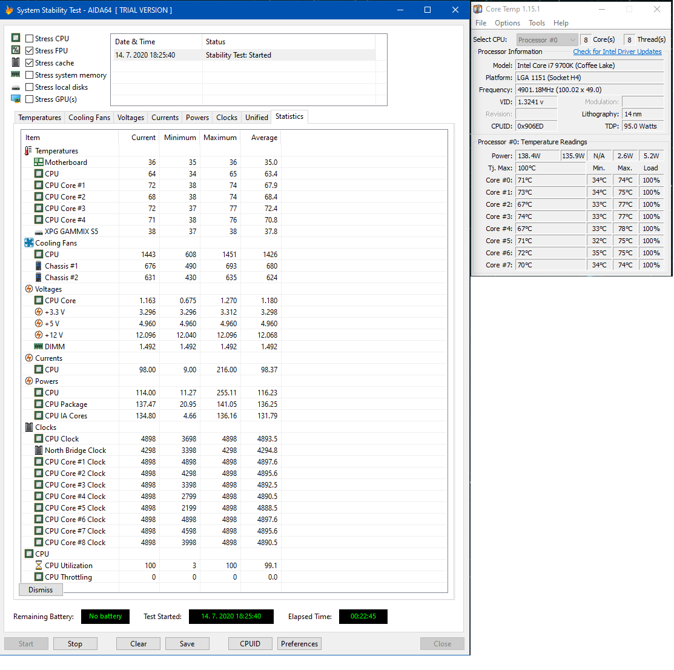Click the XPG GAMMIX S5 drive icon
Image resolution: width=674 pixels, height=670 pixels.
tap(39, 232)
